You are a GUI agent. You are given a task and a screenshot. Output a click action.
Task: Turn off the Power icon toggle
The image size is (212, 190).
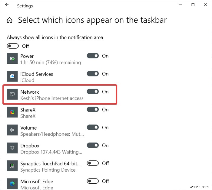tap(93, 56)
